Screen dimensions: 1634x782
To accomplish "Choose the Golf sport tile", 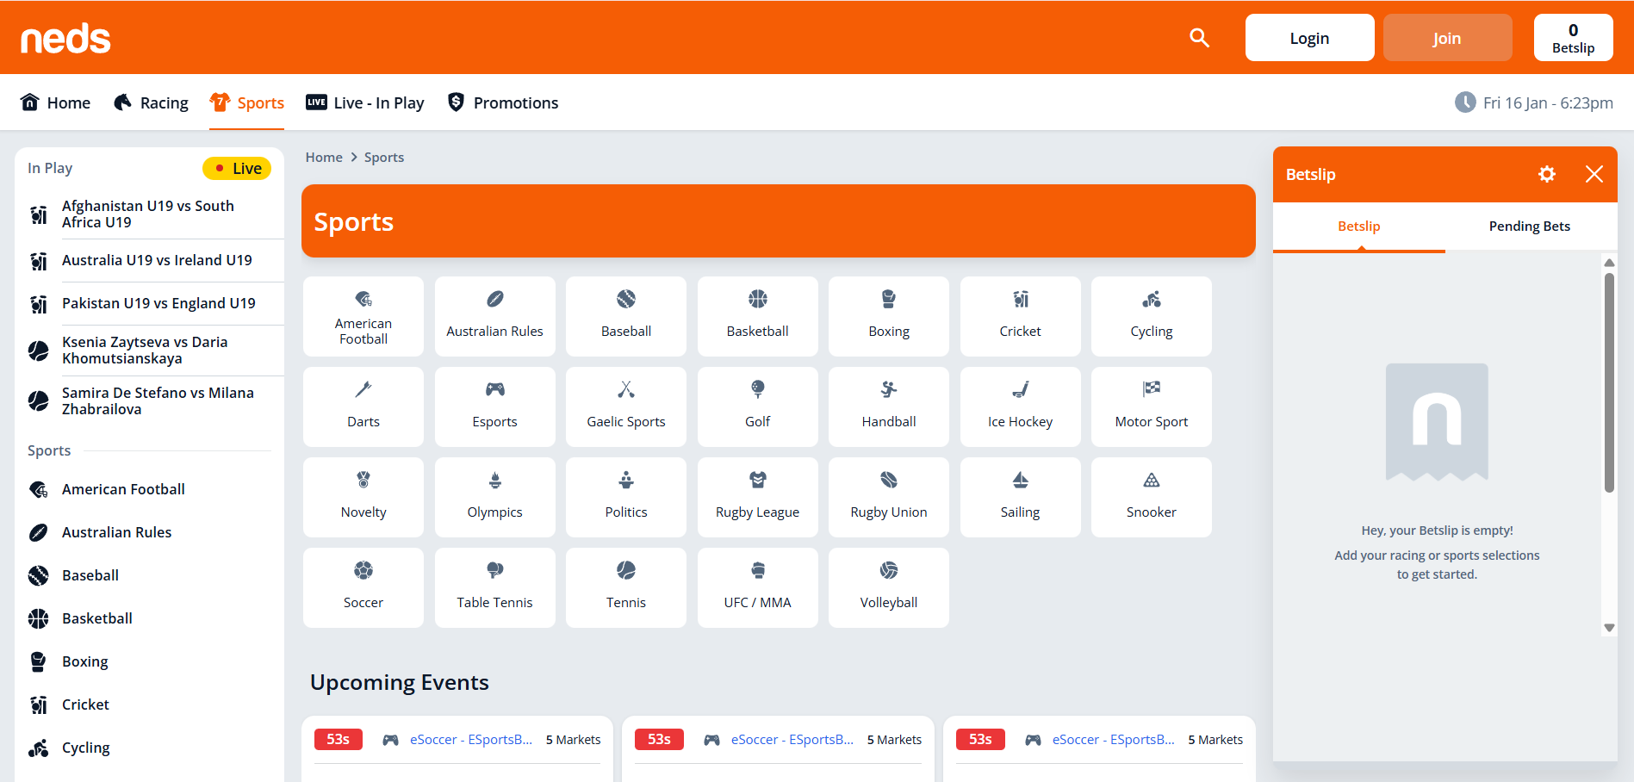I will click(758, 407).
